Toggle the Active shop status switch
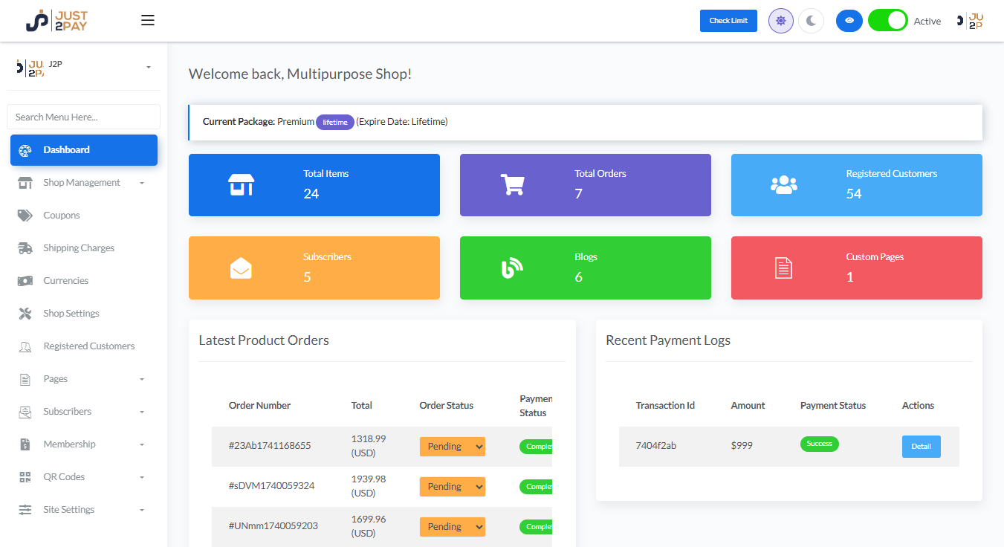The height and width of the screenshot is (547, 1004). click(x=887, y=21)
